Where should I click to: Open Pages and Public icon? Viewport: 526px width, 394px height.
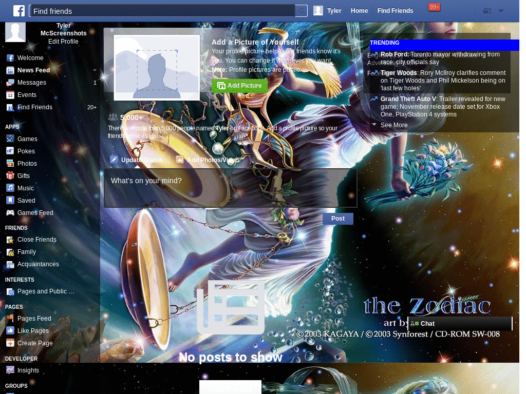click(10, 291)
